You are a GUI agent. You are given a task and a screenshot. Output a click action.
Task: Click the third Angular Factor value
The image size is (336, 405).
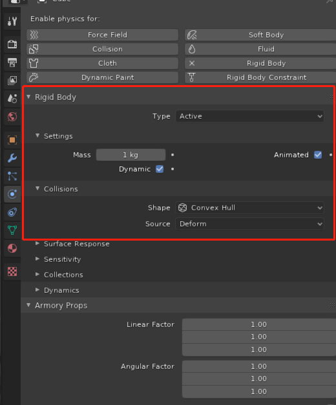coord(259,391)
